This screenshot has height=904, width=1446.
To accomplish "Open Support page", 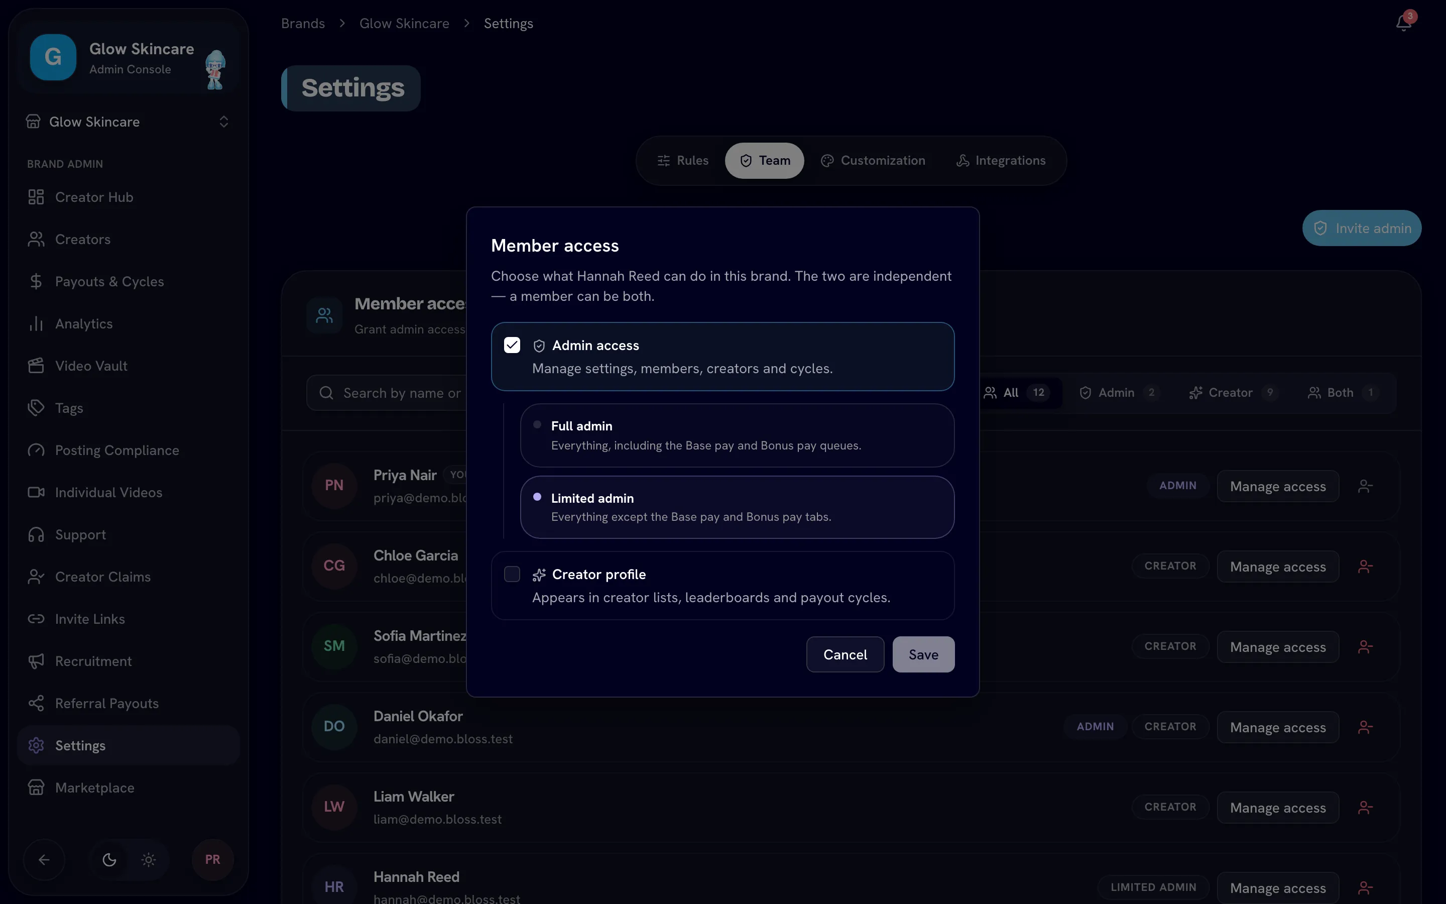I will click(x=129, y=534).
